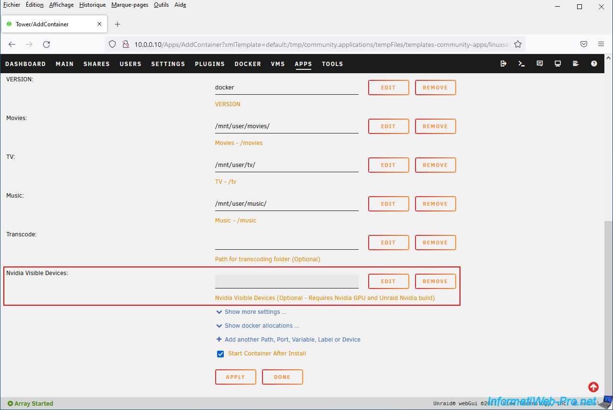This screenshot has height=410, width=613.
Task: Click the system info monitor icon
Action: coord(558,64)
